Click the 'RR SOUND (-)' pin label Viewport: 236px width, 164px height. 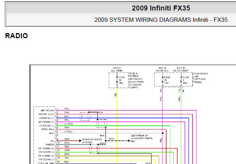[46, 160]
